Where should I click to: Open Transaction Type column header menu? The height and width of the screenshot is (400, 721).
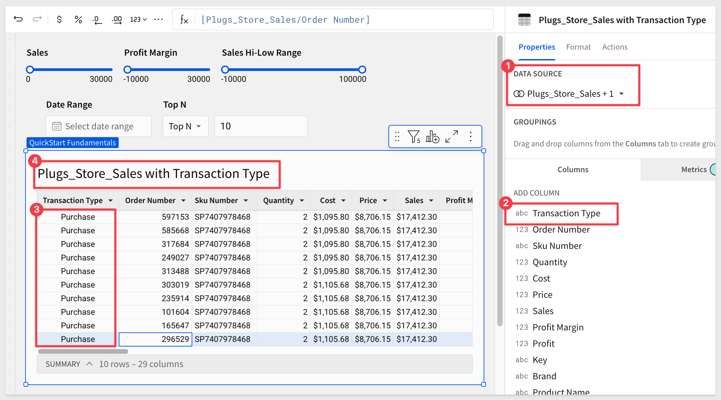(x=111, y=201)
